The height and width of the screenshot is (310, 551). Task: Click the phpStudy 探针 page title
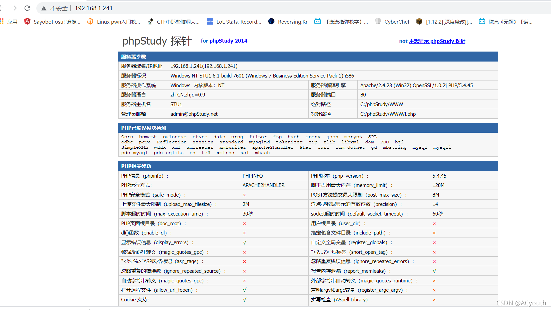coord(157,41)
